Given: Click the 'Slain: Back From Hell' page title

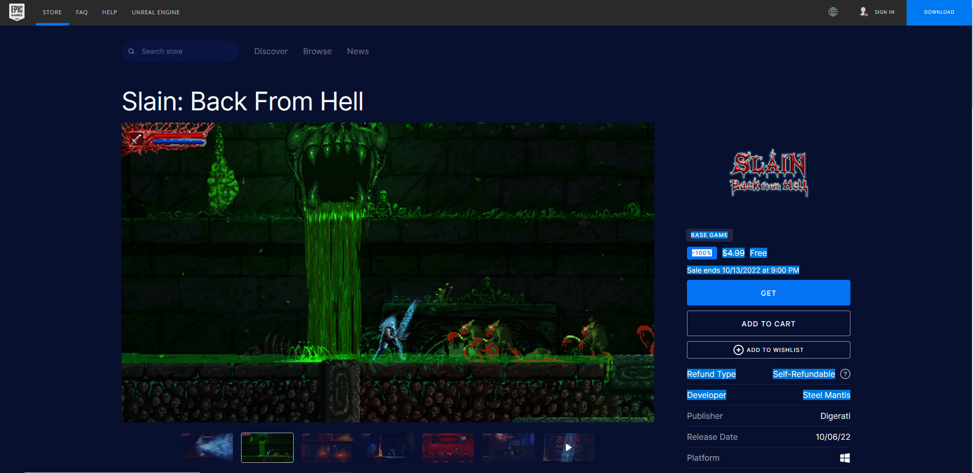Looking at the screenshot, I should (x=243, y=101).
